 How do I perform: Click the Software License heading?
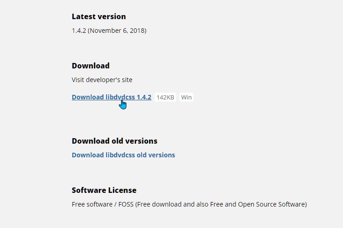pos(104,190)
